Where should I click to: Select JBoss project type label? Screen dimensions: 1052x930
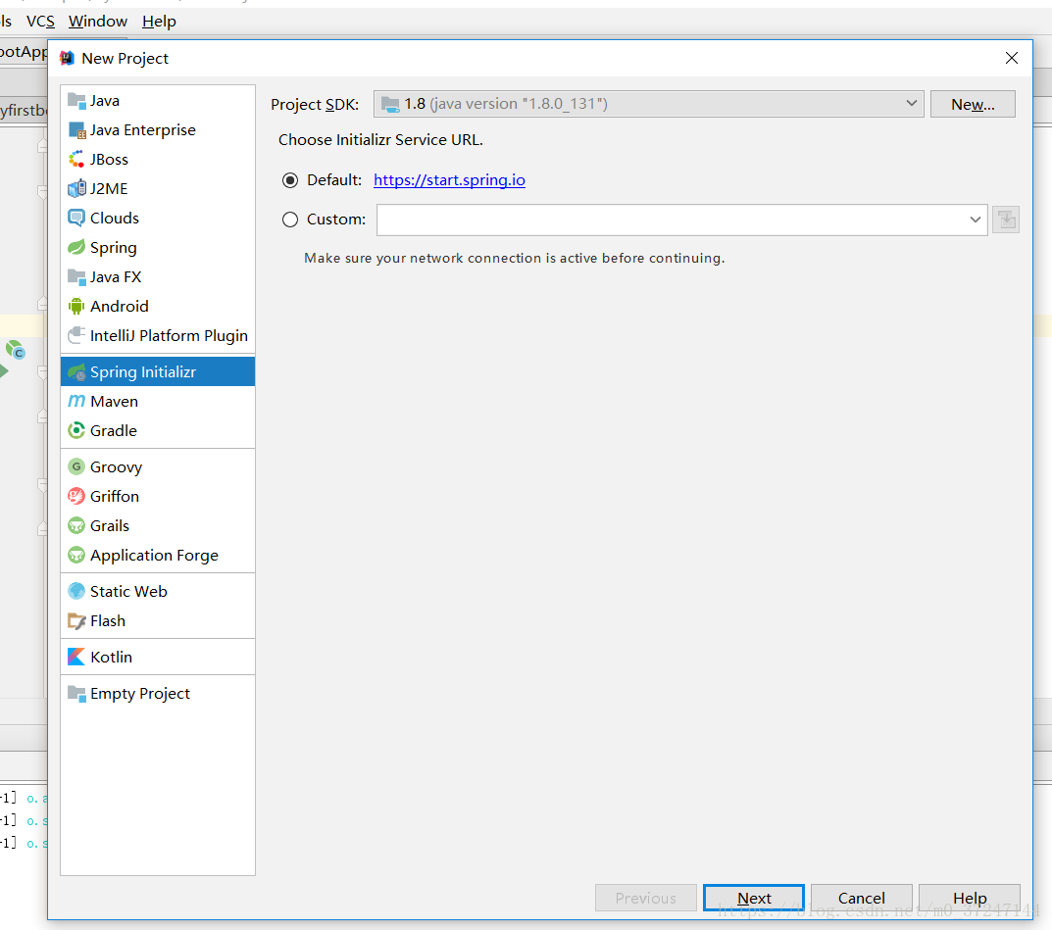(110, 160)
